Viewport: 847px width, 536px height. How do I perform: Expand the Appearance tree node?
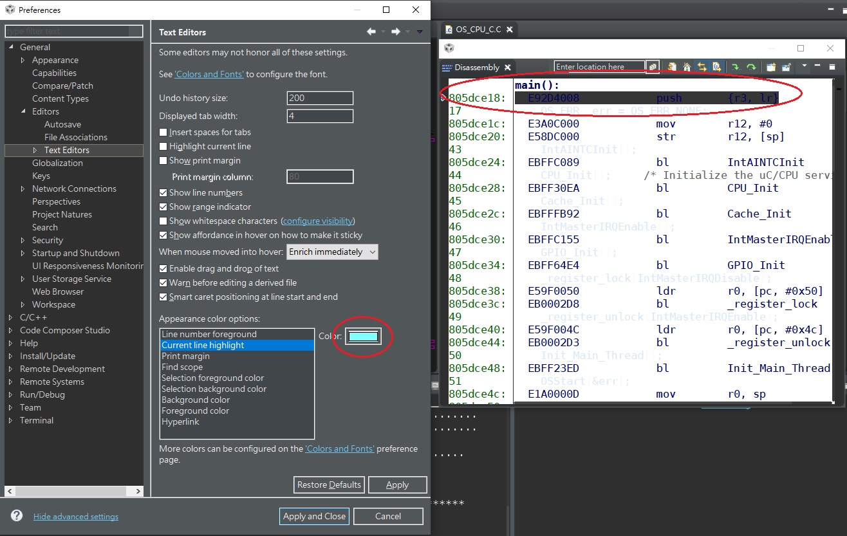[23, 60]
